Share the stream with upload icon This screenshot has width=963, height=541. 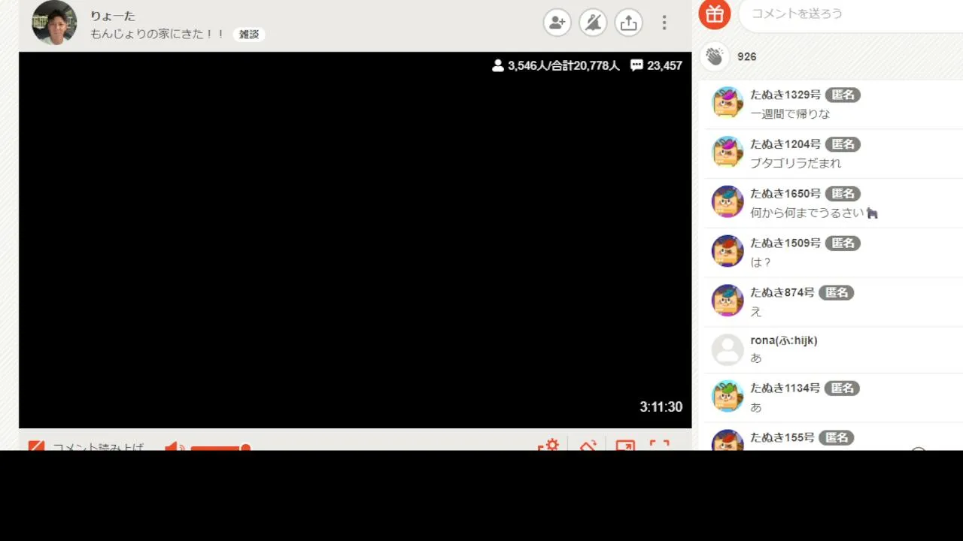628,23
